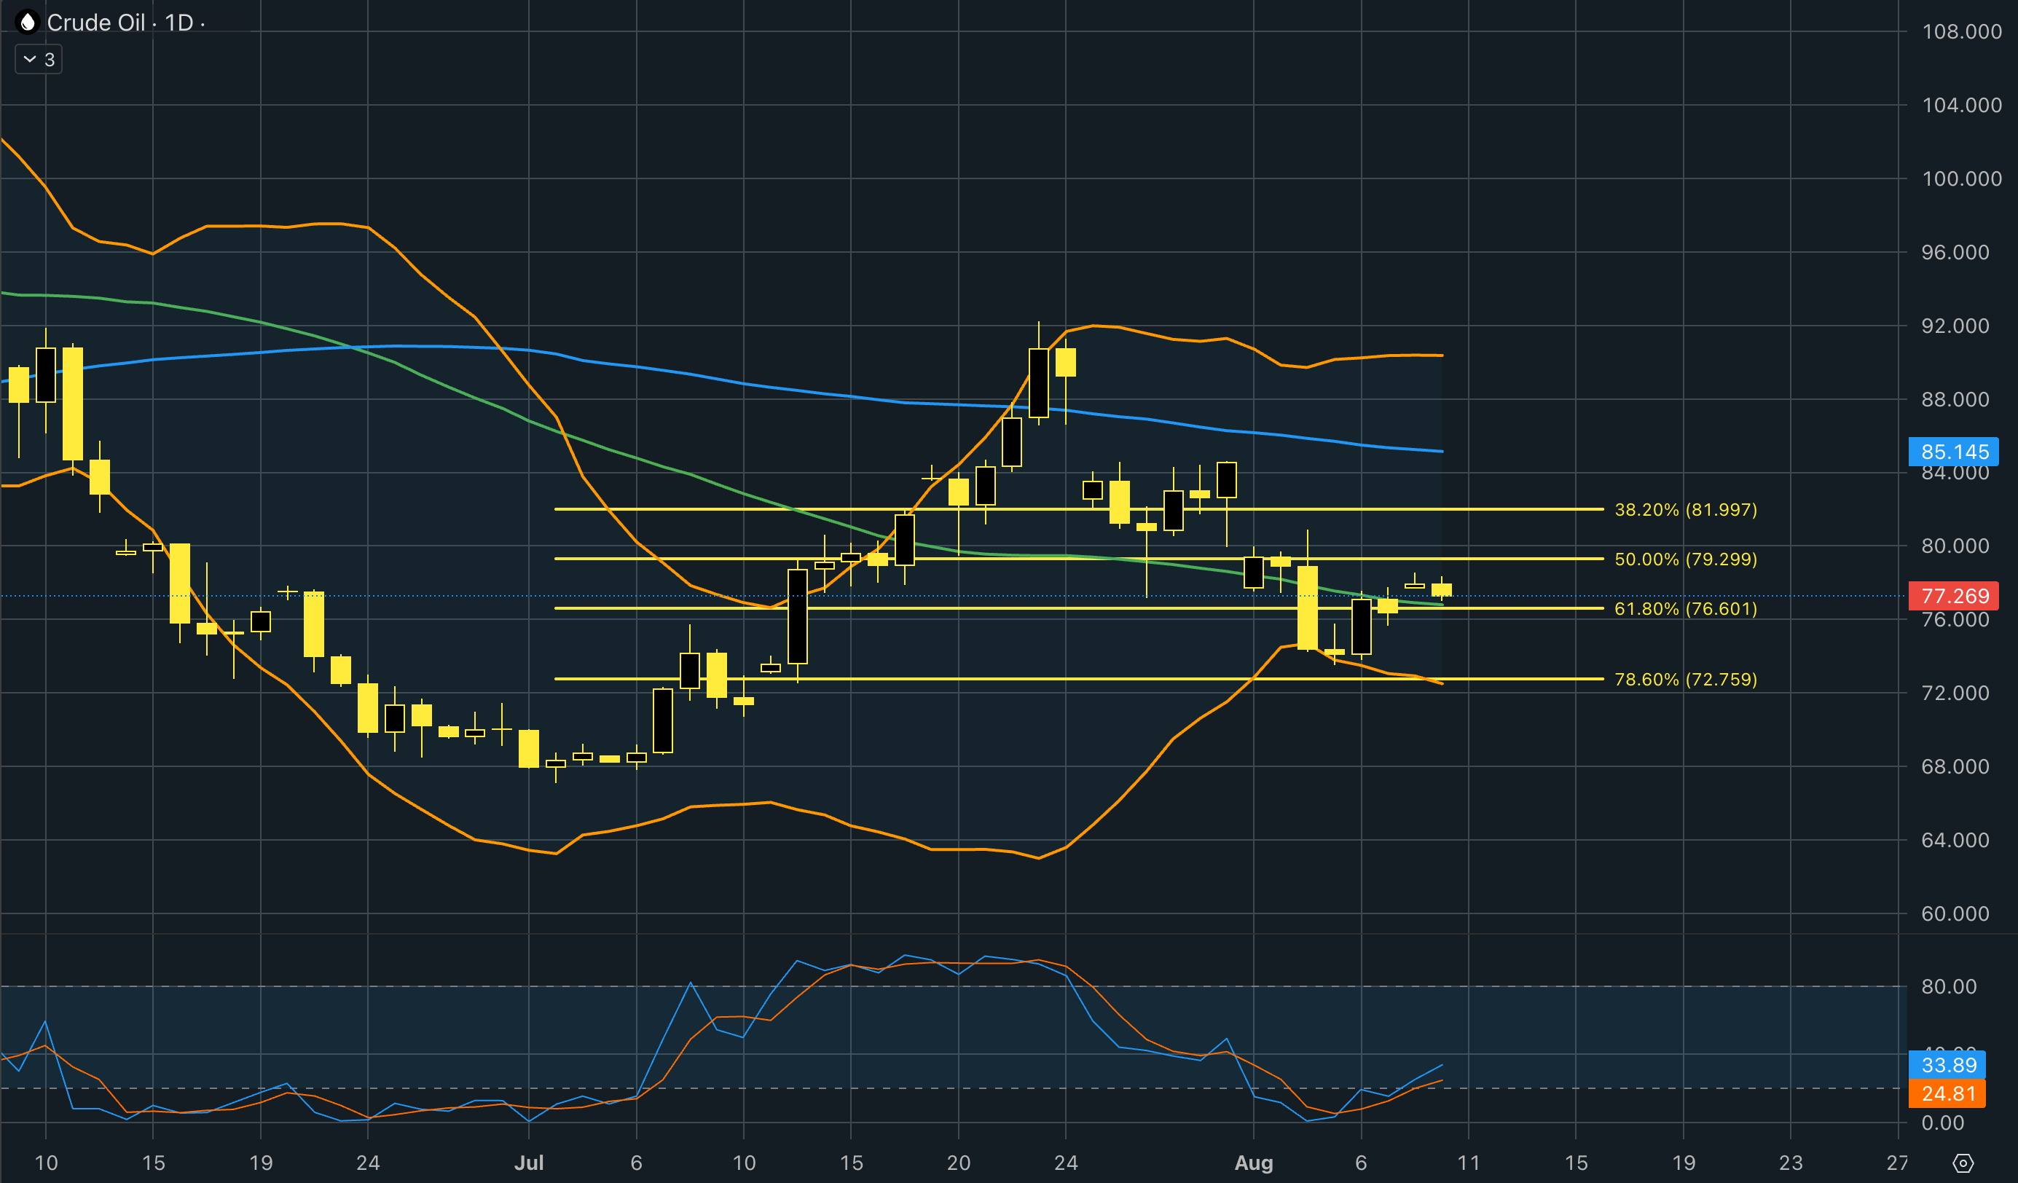Select the Crude Oil symbol title
Viewport: 2018px width, 1183px height.
[96, 23]
